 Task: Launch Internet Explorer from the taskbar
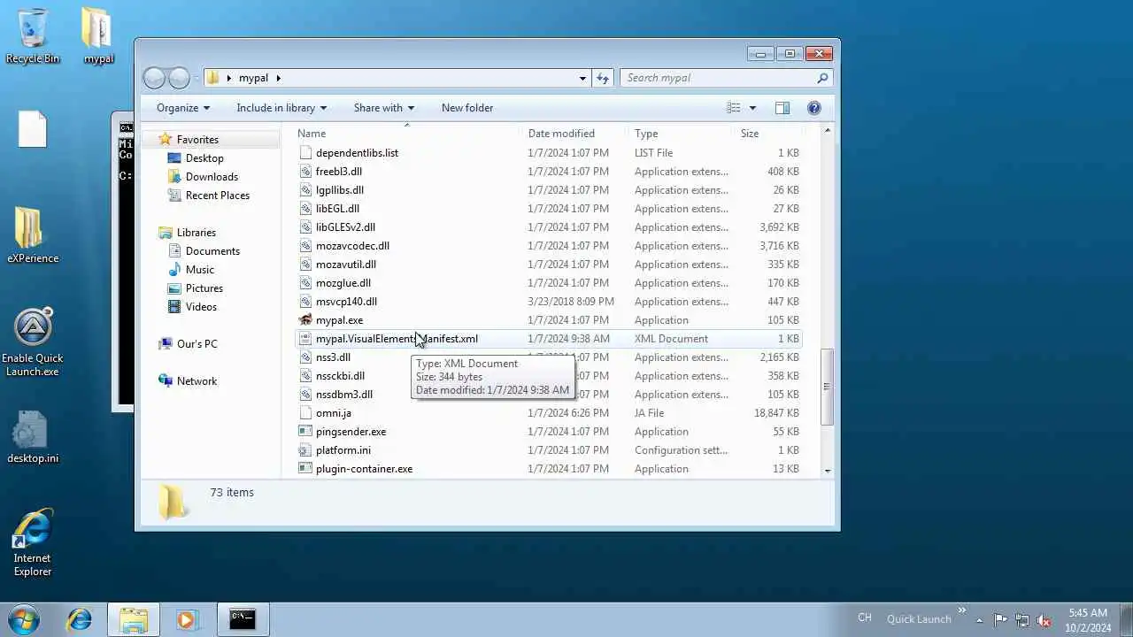point(80,619)
